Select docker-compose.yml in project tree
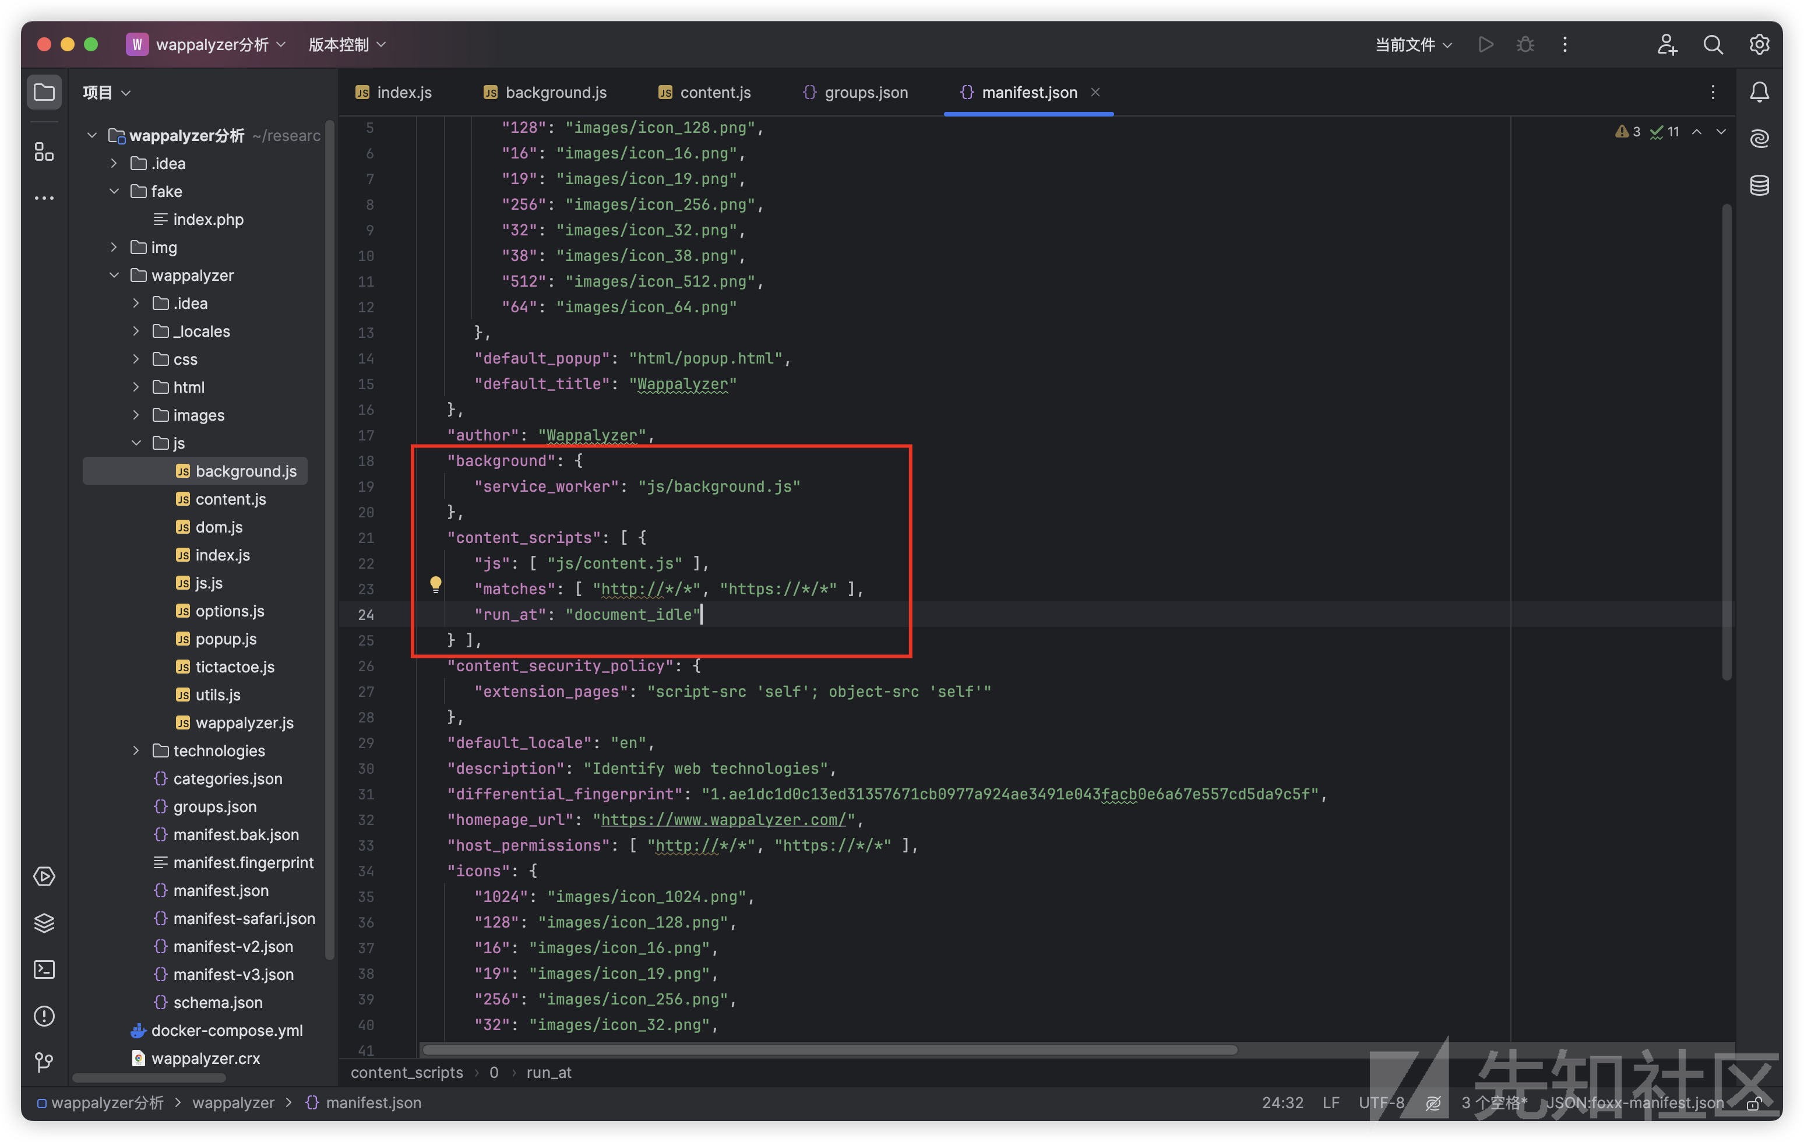The height and width of the screenshot is (1142, 1804). click(226, 1030)
